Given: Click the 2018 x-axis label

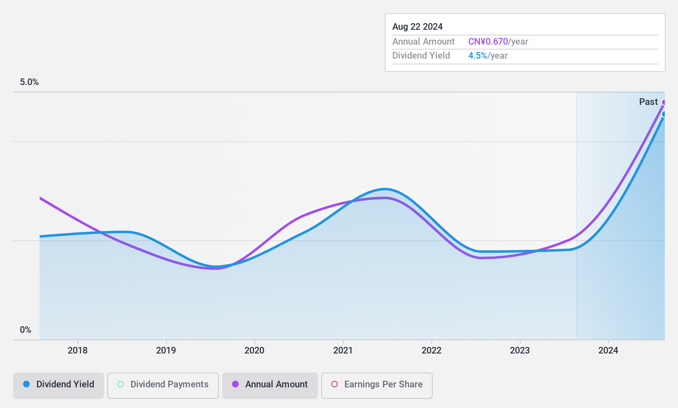Looking at the screenshot, I should point(78,351).
